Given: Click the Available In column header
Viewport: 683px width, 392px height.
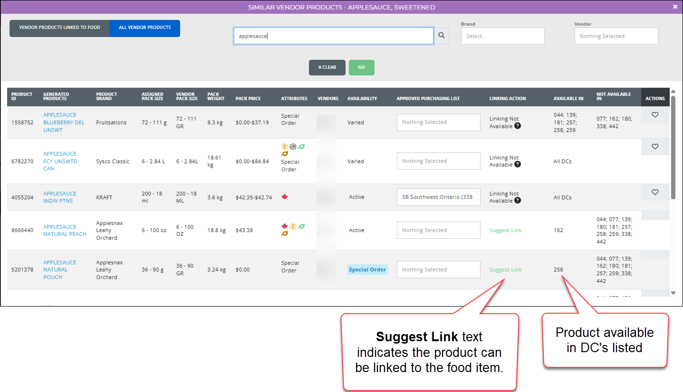Looking at the screenshot, I should pyautogui.click(x=568, y=99).
